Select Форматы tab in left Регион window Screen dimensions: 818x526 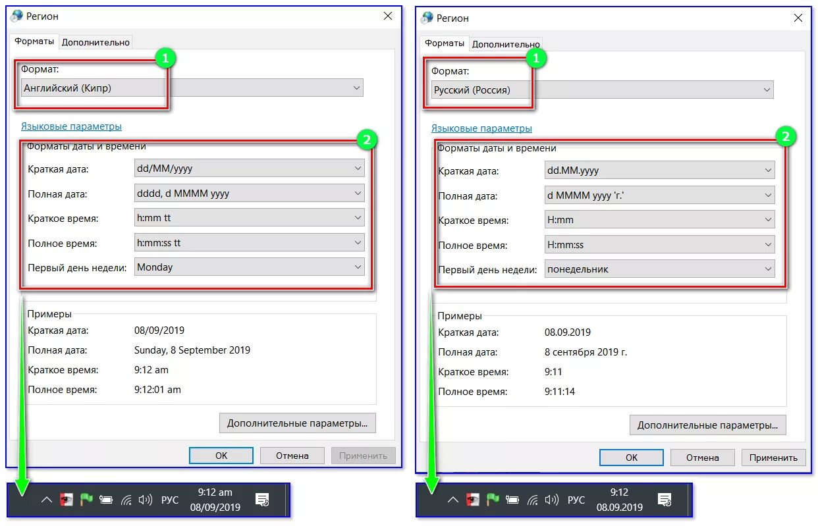34,41
